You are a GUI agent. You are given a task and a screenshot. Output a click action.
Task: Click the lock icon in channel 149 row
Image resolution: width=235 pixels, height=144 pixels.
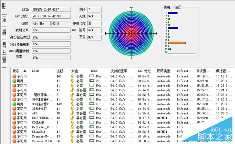click(x=72, y=104)
